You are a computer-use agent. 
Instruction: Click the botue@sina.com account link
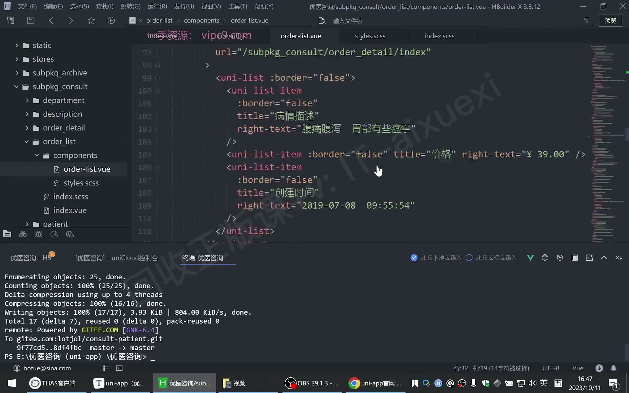pyautogui.click(x=47, y=368)
